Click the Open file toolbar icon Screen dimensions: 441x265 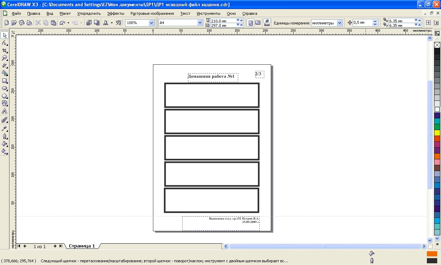coord(14,23)
